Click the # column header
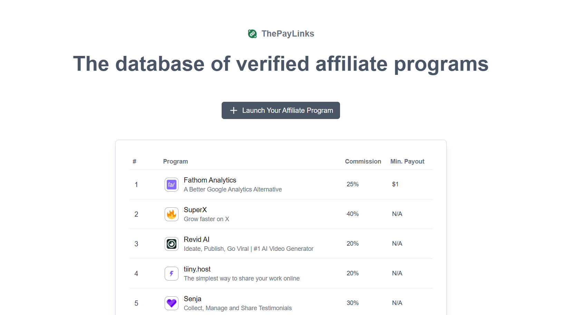Screen dimensions: 562x315 coord(134,161)
